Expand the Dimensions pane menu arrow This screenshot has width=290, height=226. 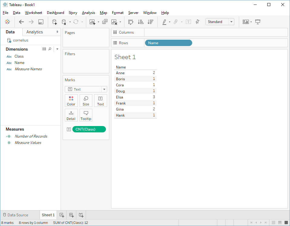point(57,49)
